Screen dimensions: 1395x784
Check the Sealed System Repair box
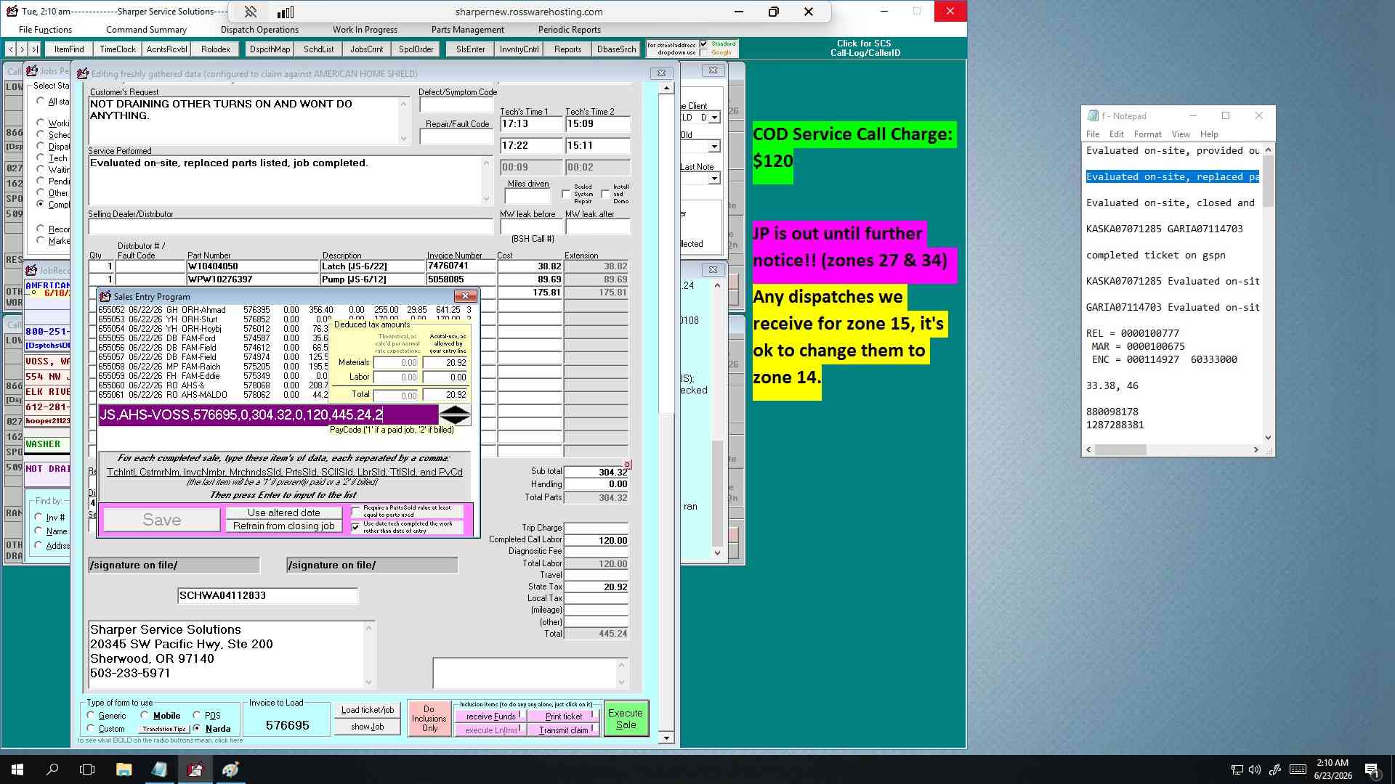point(567,194)
